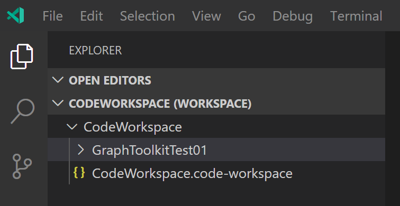
Task: Collapse the CodeWorkspace folder chevron
Action: tap(72, 127)
